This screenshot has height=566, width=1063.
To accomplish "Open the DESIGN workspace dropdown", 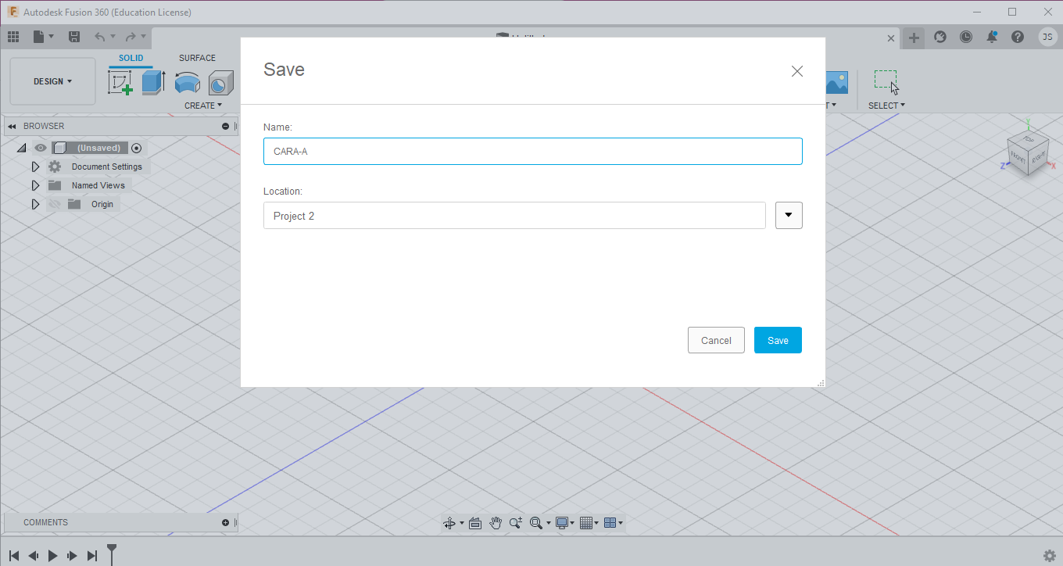I will click(52, 81).
